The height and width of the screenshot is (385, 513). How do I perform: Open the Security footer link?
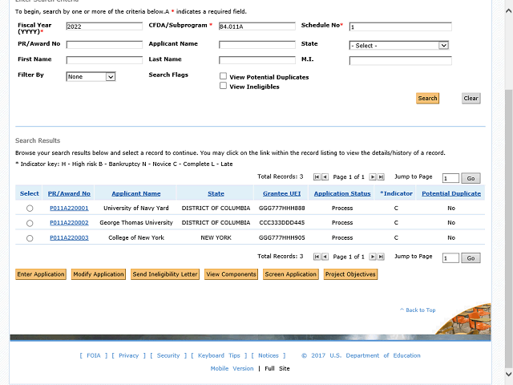click(168, 355)
